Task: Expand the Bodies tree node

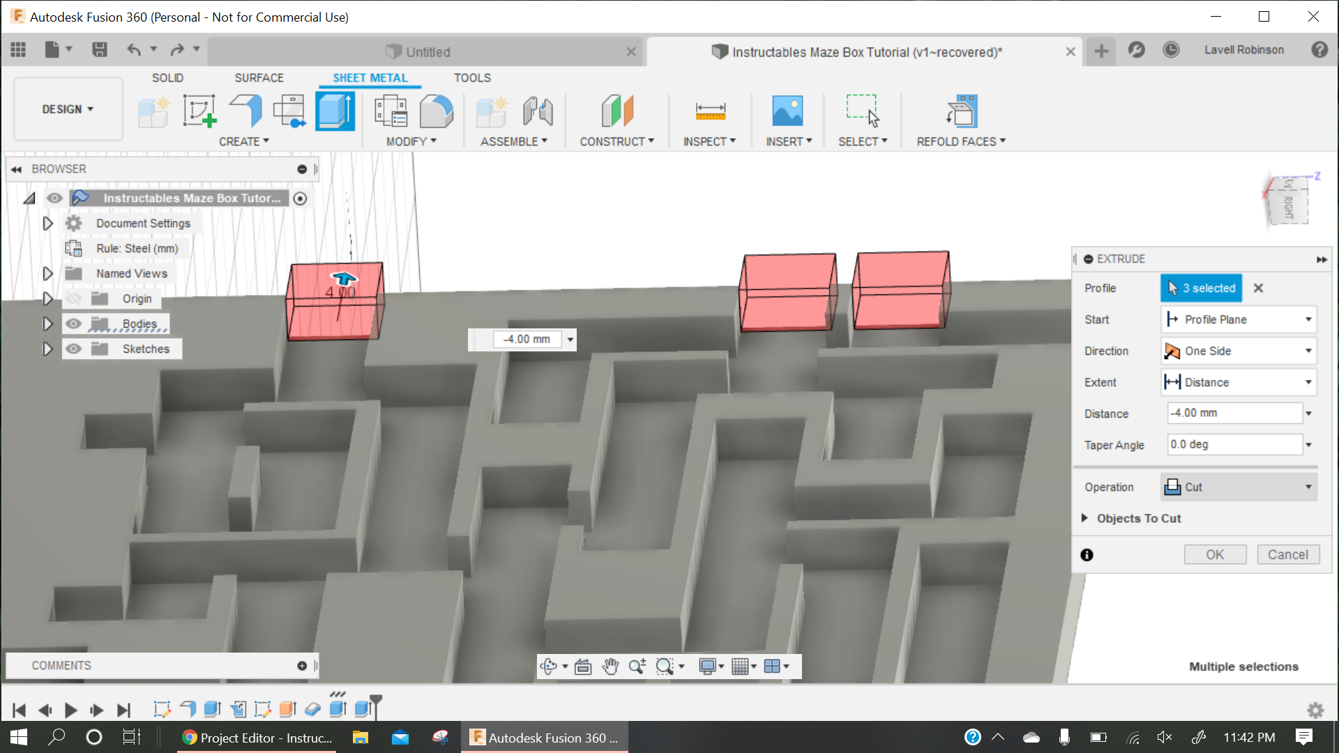Action: (47, 324)
